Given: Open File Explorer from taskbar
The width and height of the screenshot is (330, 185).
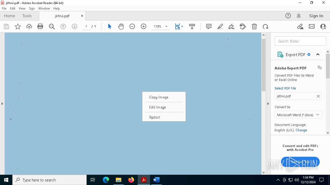Looking at the screenshot, I should point(118,180).
